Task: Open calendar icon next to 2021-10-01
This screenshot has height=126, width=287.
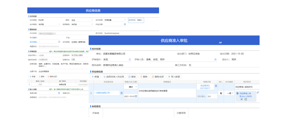Action: [x=136, y=96]
